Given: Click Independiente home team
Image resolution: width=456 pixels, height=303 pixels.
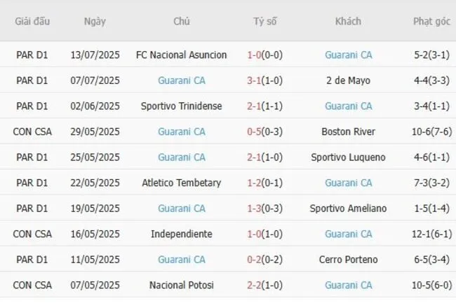Looking at the screenshot, I should [x=182, y=234].
